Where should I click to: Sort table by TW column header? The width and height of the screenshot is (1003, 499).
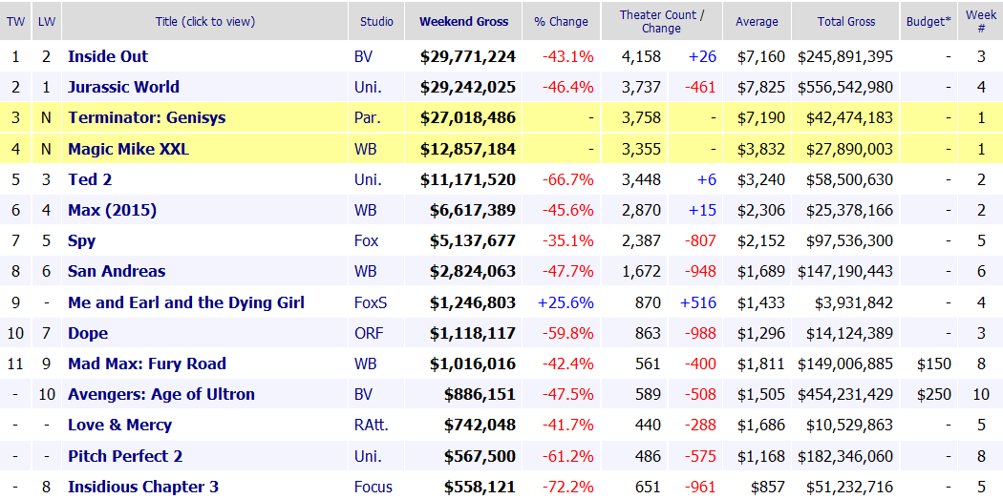(16, 22)
